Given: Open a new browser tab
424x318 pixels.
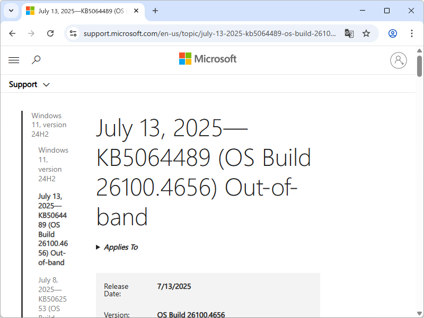Looking at the screenshot, I should click(155, 11).
